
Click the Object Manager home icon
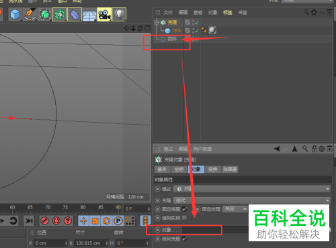point(314,12)
